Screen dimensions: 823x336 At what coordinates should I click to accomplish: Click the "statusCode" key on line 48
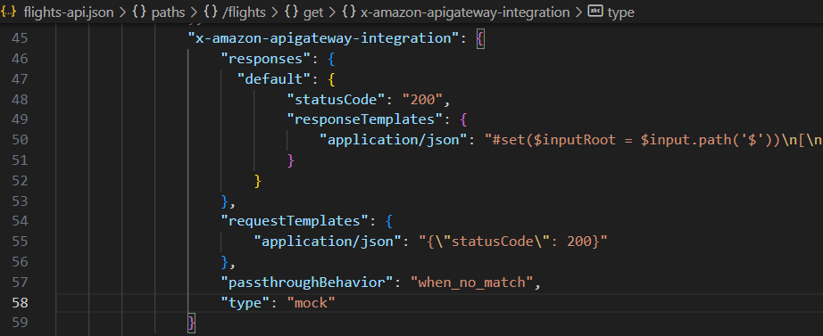pos(336,99)
